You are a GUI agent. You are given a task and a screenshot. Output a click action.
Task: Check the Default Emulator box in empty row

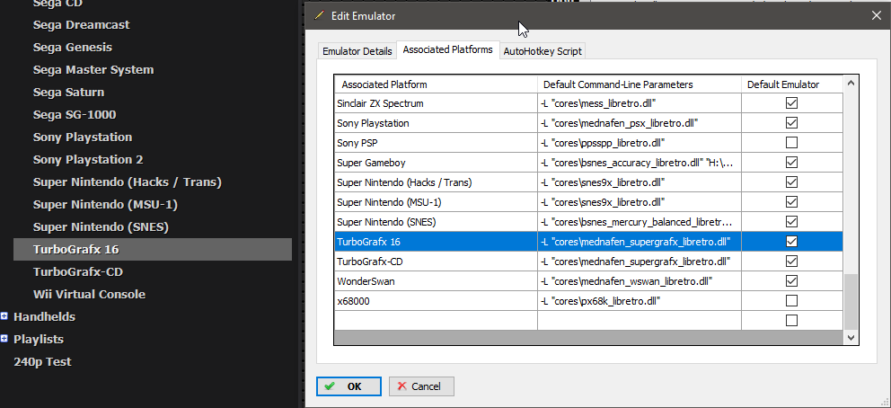(791, 321)
